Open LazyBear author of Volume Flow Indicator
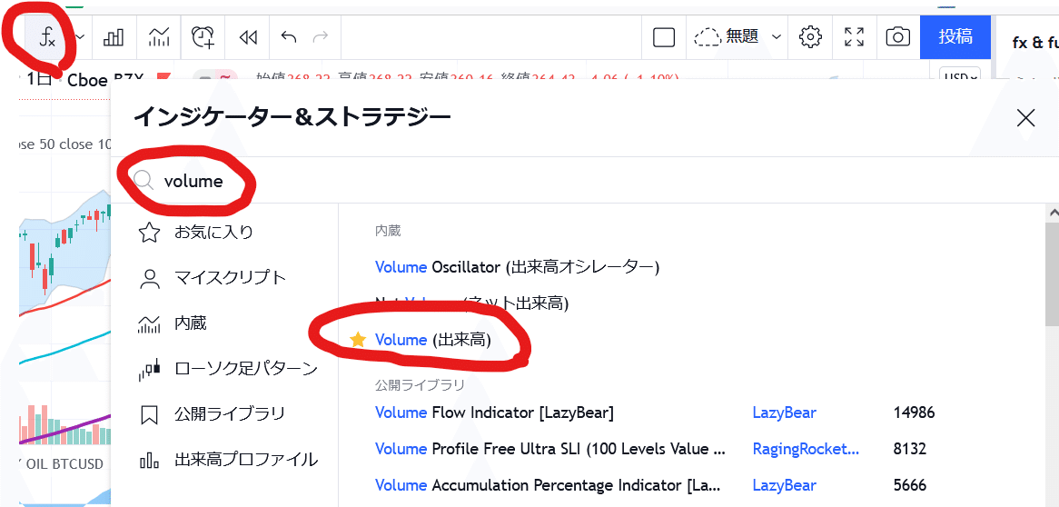 point(784,413)
